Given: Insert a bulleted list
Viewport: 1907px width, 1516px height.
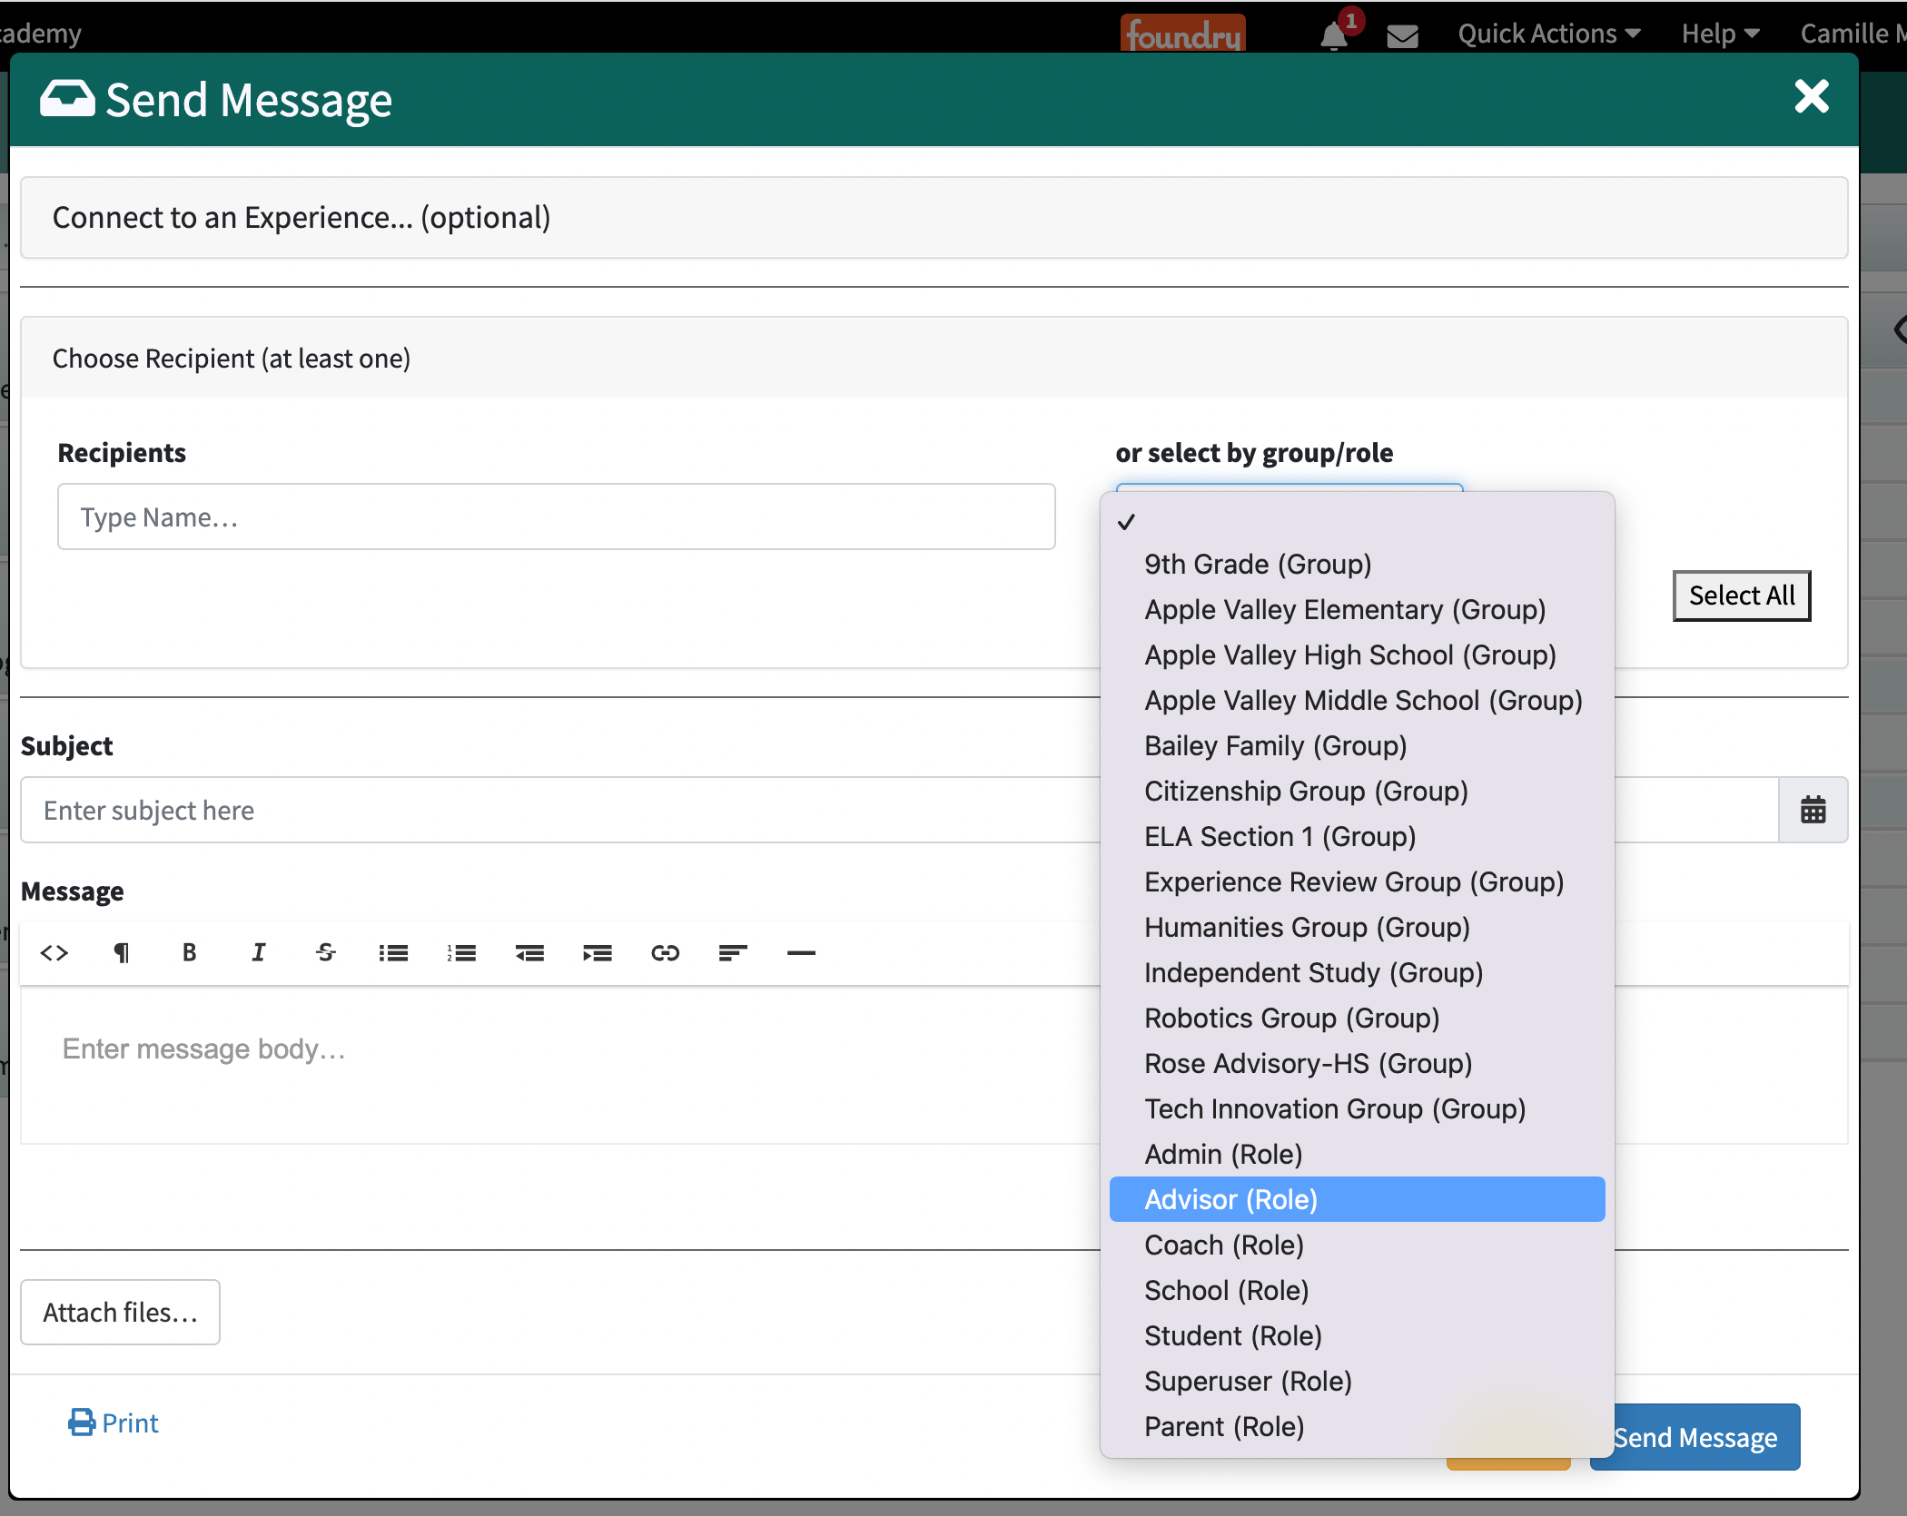Looking at the screenshot, I should click(x=393, y=952).
